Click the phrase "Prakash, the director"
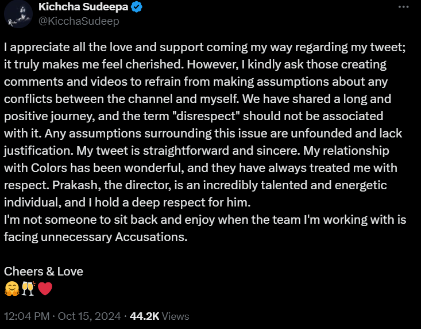This screenshot has height=329, width=421. (111, 185)
